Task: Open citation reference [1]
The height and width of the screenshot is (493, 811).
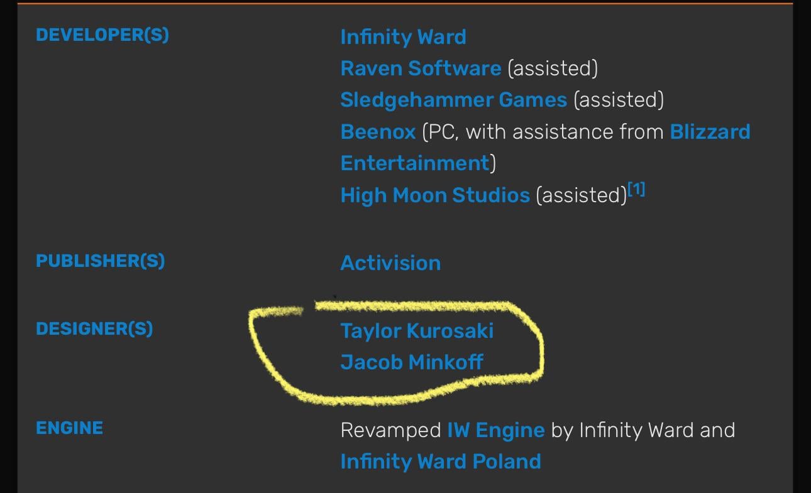Action: coord(637,190)
